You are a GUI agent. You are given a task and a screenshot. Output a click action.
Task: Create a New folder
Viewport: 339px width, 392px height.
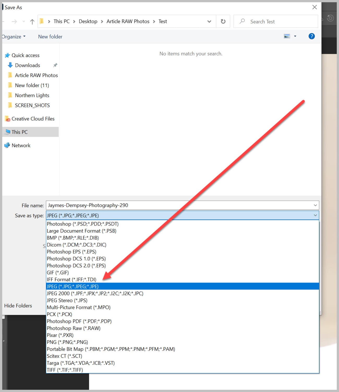50,37
